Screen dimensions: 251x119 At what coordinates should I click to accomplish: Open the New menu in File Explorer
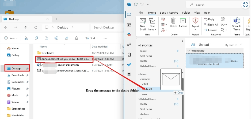pos(11,38)
